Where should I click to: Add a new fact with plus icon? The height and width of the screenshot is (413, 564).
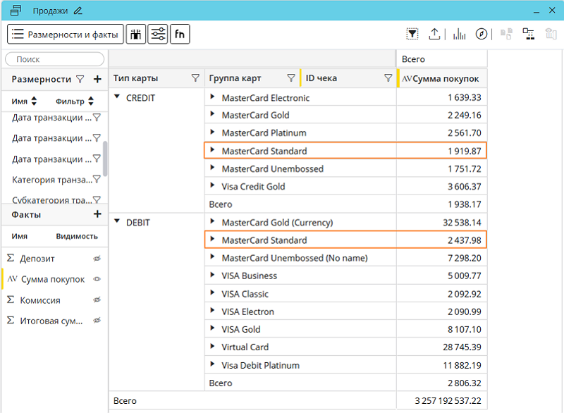click(97, 214)
